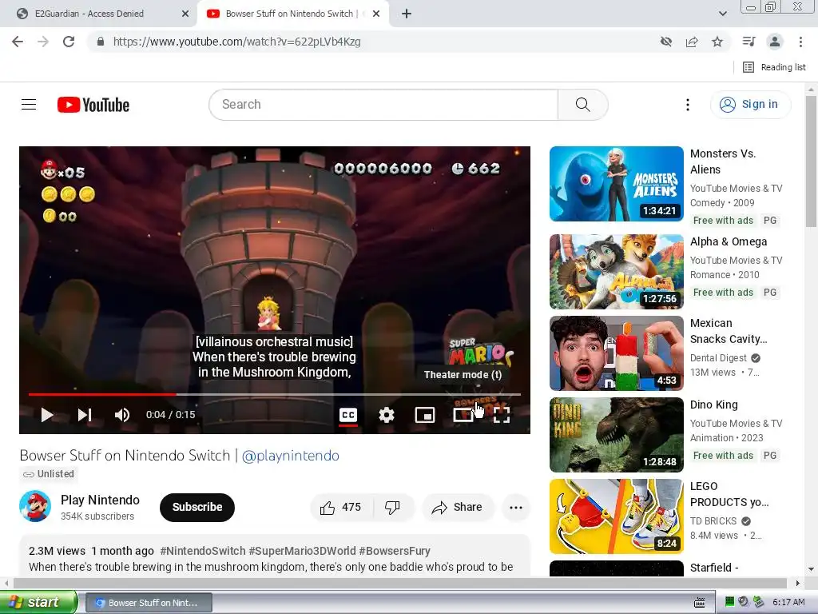Click the crossed-out eye icon in address bar
The width and height of the screenshot is (818, 614).
click(666, 42)
